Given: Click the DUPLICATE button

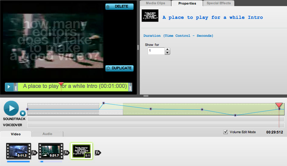Looking at the screenshot, I should point(119,68).
